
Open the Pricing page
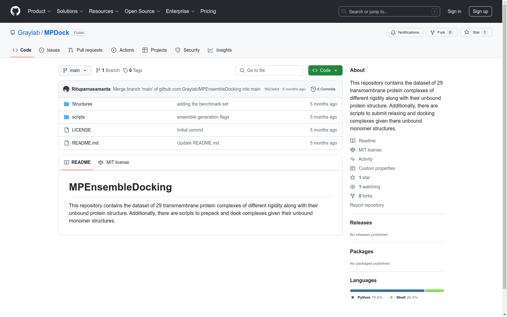click(x=208, y=11)
